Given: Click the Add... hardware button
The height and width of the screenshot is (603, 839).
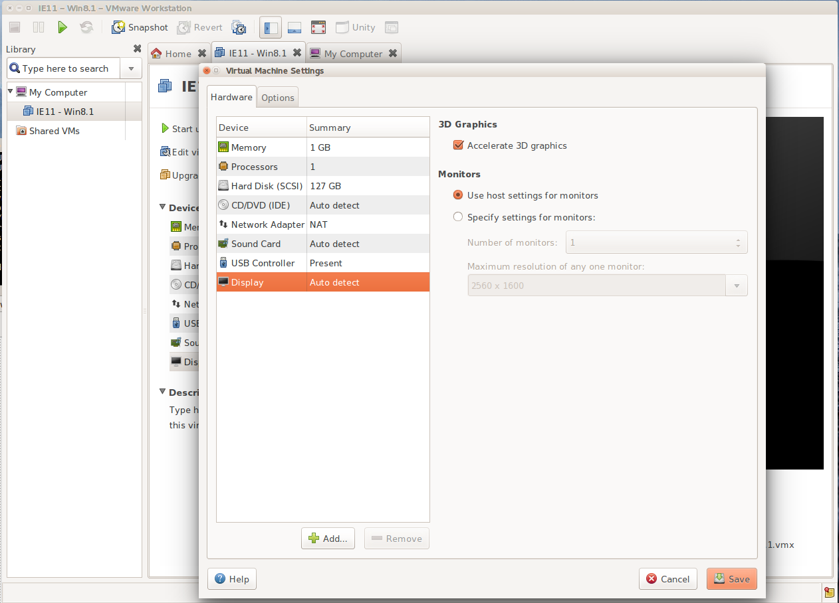Looking at the screenshot, I should [x=328, y=539].
